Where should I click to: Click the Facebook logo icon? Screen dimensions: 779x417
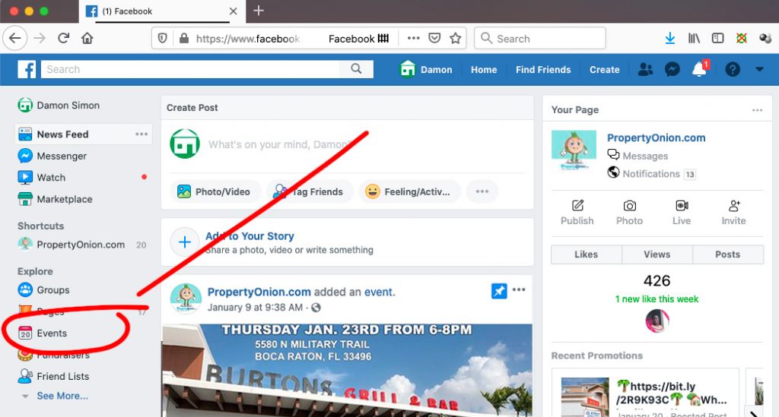tap(27, 69)
